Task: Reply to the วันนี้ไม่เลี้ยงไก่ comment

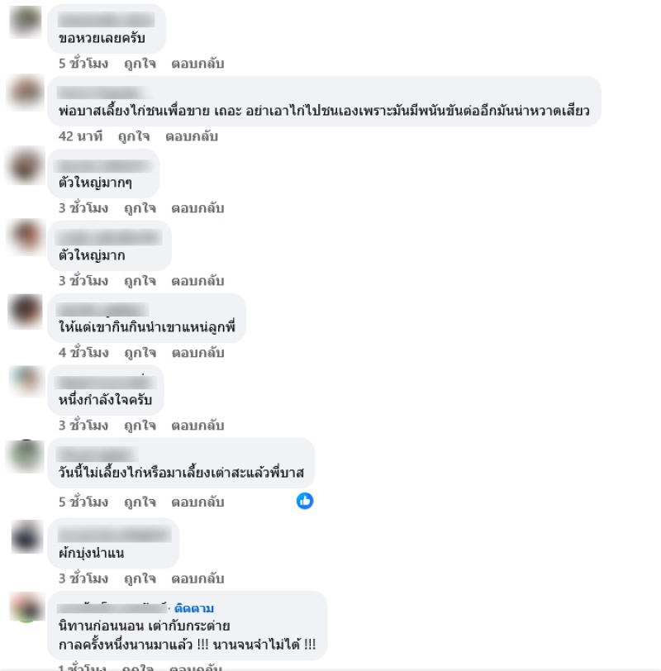Action: [197, 502]
